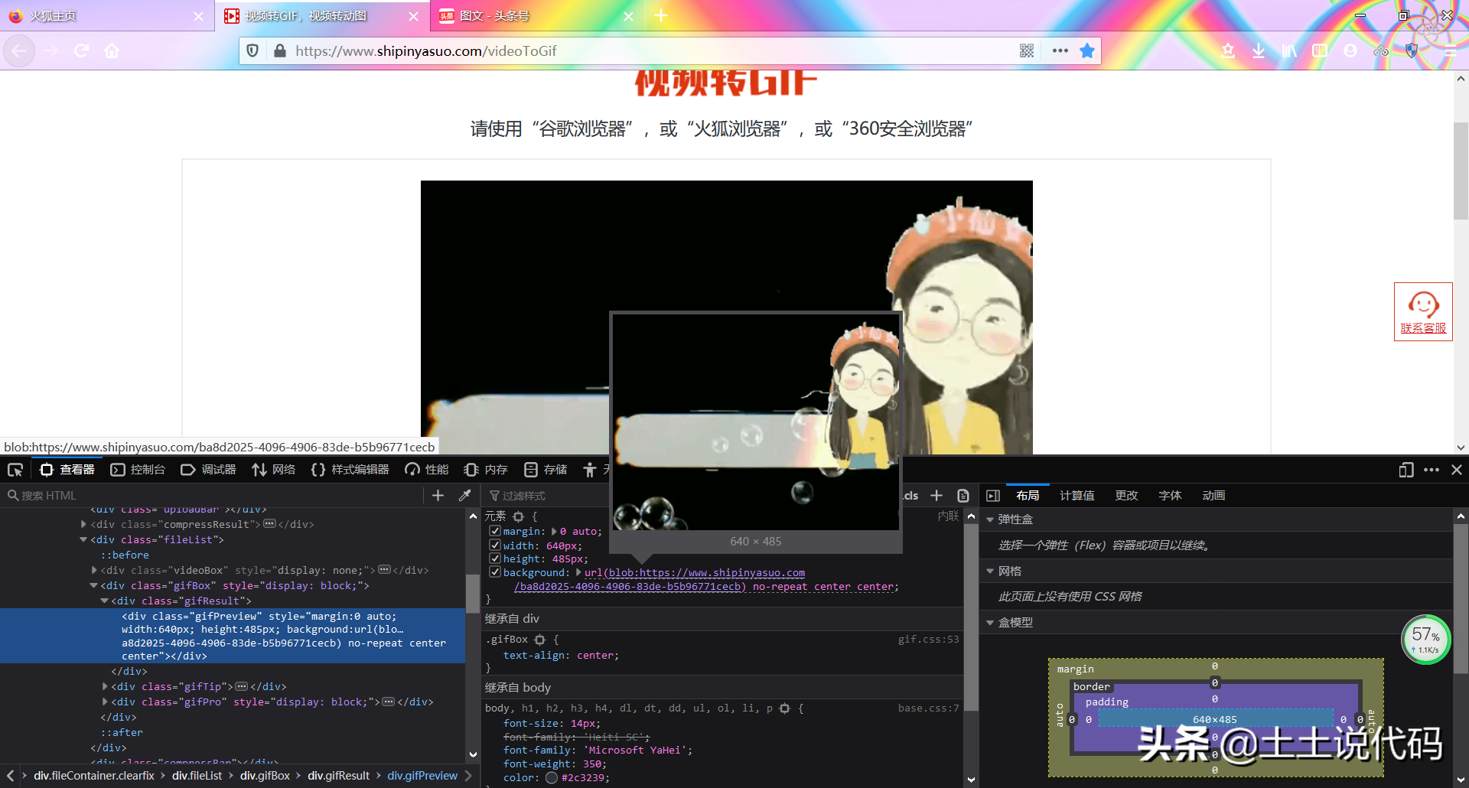The image size is (1469, 788).
Task: Reload the current page
Action: click(81, 51)
